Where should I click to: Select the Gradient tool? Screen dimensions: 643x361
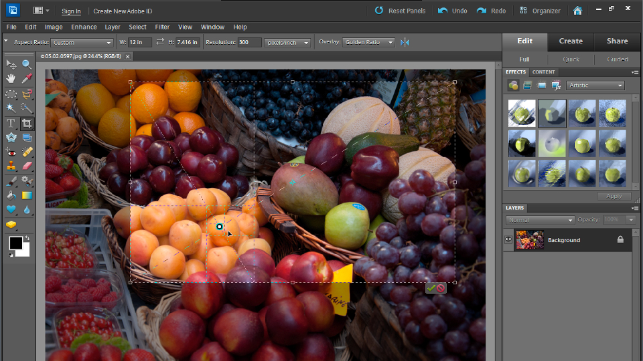pyautogui.click(x=27, y=195)
